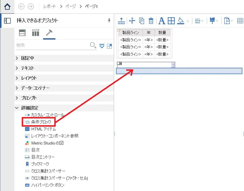Image resolution: width=244 pixels, height=191 pixels.
Task: Open the prompt dropdown arrow on canvas
Action: 173,65
